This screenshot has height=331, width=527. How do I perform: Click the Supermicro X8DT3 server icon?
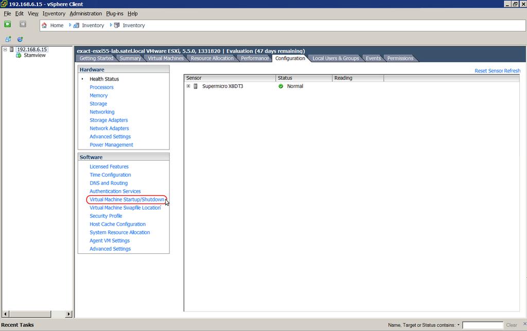point(196,86)
